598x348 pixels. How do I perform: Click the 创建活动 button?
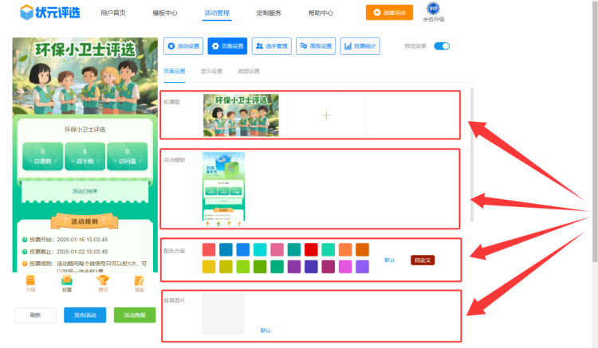(x=389, y=13)
